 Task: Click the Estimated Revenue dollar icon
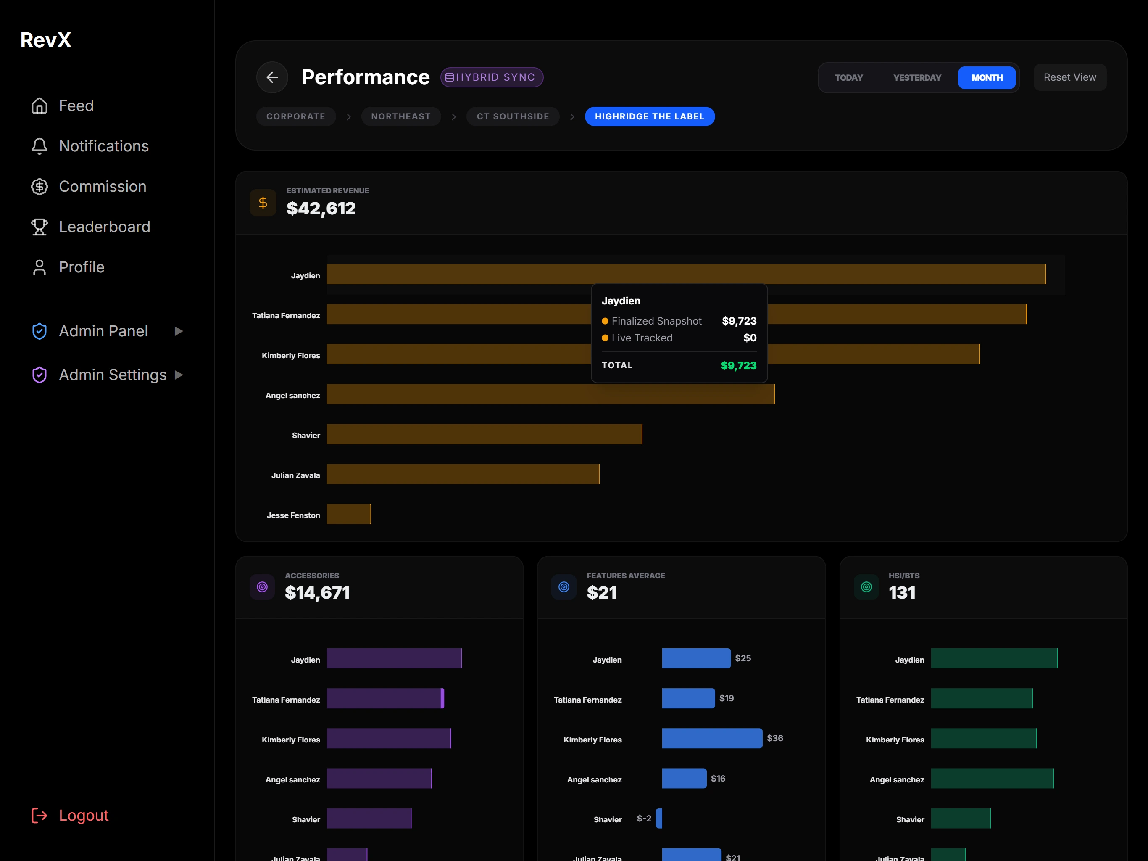[x=263, y=203]
